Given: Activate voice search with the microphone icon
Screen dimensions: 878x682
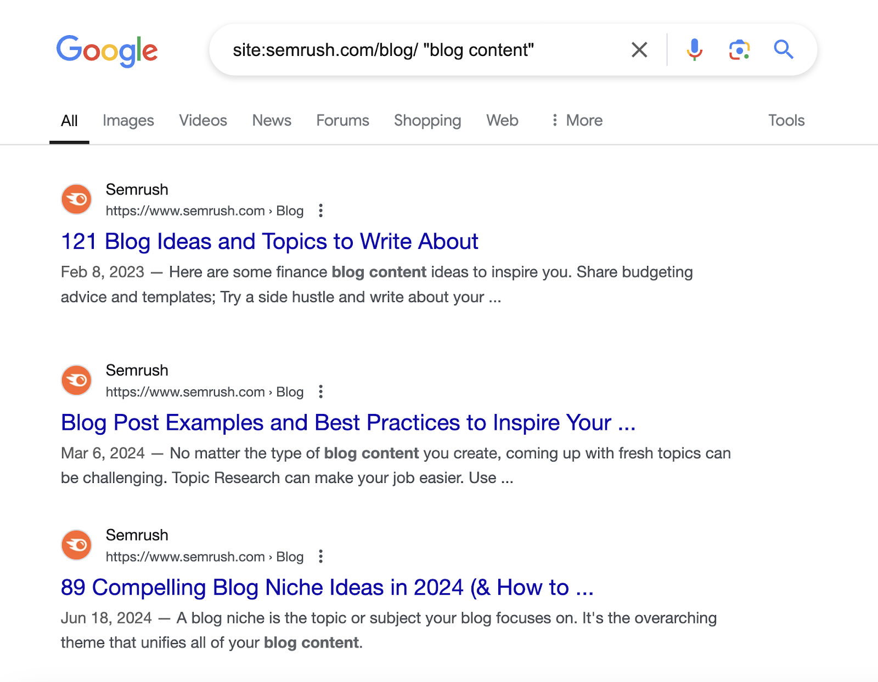Looking at the screenshot, I should (694, 49).
